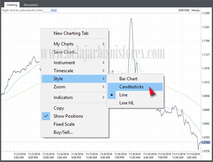Click the Hourly timescale label

point(195,10)
